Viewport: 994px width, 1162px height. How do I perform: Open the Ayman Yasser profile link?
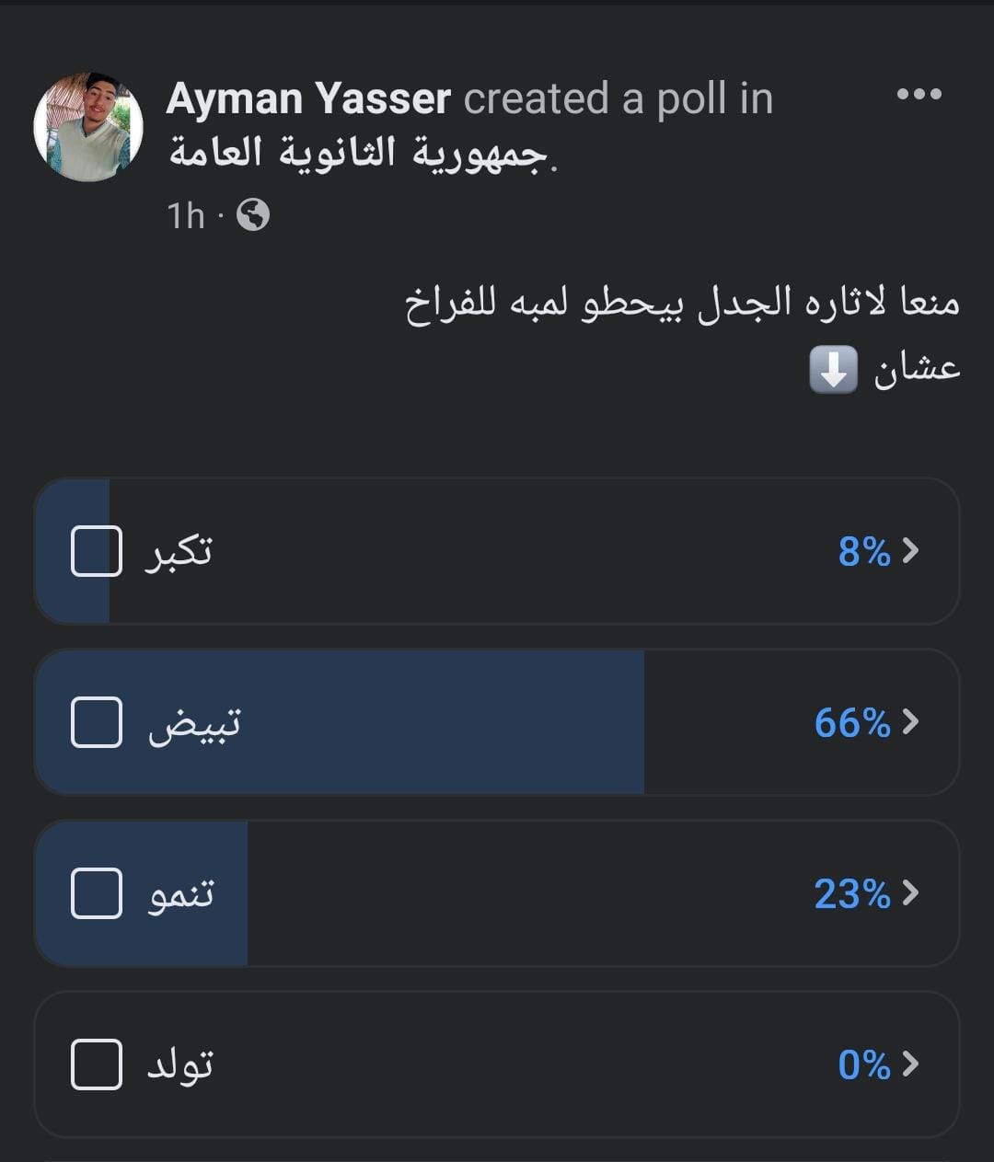[308, 98]
